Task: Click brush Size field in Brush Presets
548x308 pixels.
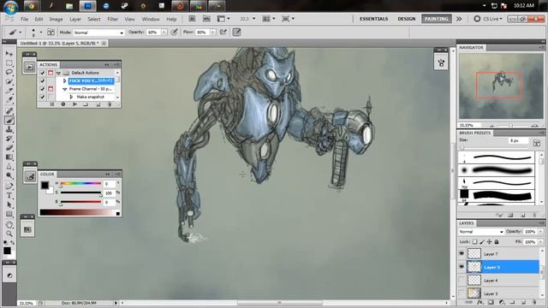Action: point(518,140)
